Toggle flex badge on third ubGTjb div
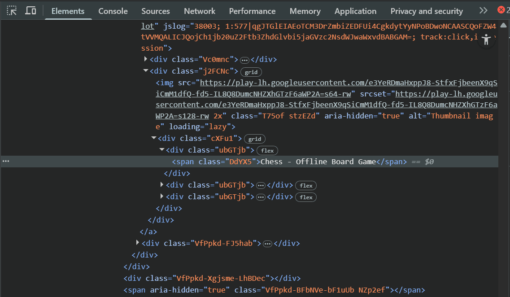Viewport: 510px width, 297px height. (x=306, y=197)
